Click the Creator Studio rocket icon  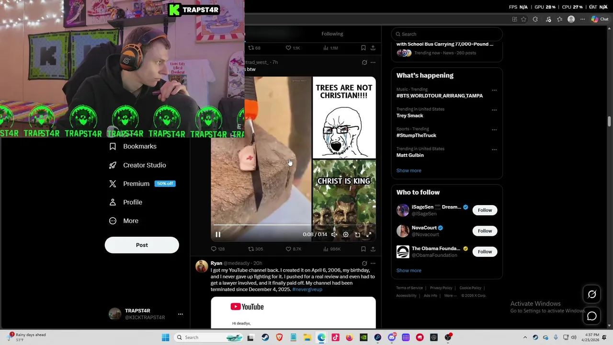pyautogui.click(x=113, y=165)
